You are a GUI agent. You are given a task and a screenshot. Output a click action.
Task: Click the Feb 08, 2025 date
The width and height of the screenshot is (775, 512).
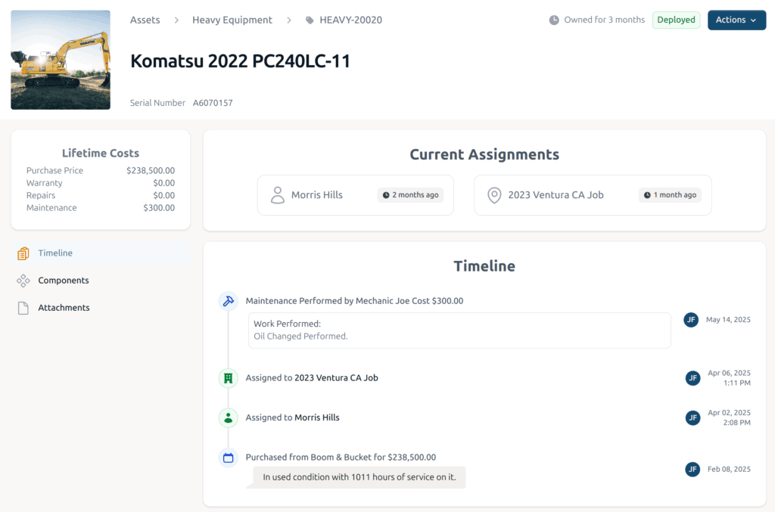(729, 469)
